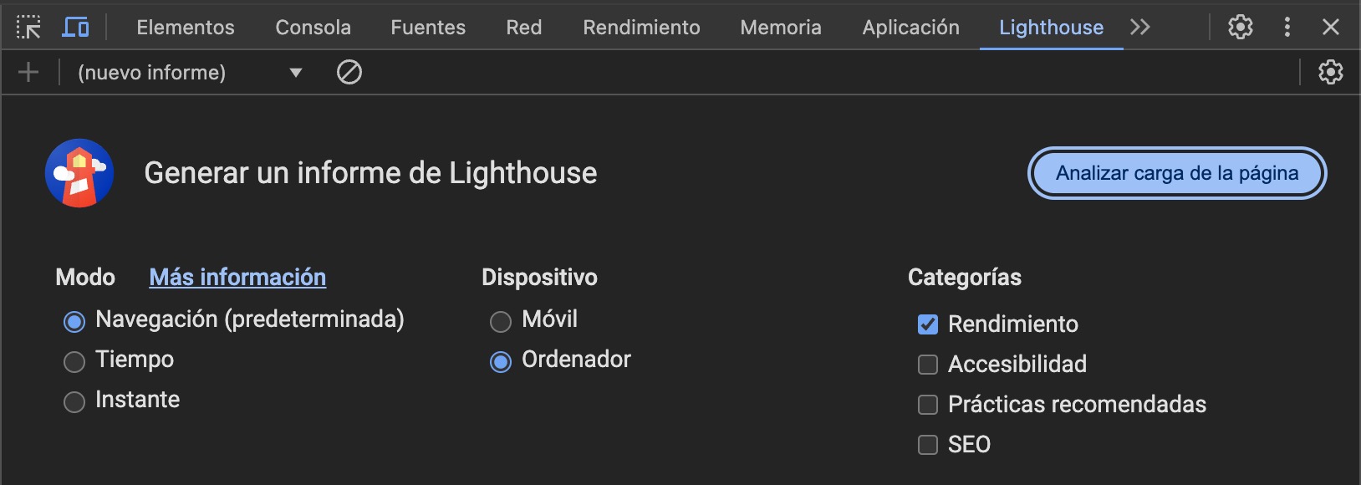Select the Tiempo mode radio button
The height and width of the screenshot is (485, 1361).
[74, 361]
